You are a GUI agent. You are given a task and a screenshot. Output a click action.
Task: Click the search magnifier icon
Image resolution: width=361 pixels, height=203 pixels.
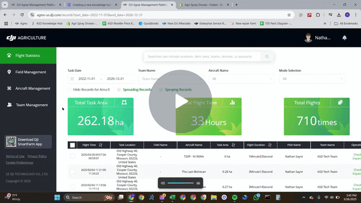(267, 56)
